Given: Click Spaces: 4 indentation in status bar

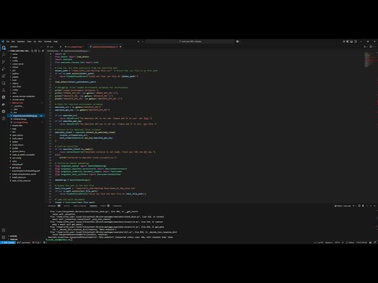Looking at the screenshot, I should coord(329,242).
